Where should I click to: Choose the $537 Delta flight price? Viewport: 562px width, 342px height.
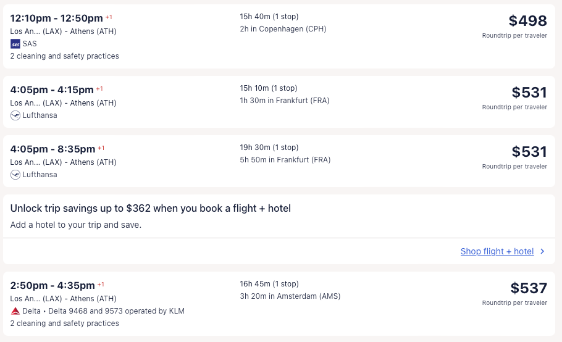(x=529, y=288)
